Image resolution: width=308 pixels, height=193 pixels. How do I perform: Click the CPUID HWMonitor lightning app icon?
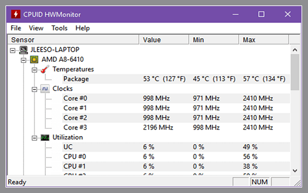16,14
